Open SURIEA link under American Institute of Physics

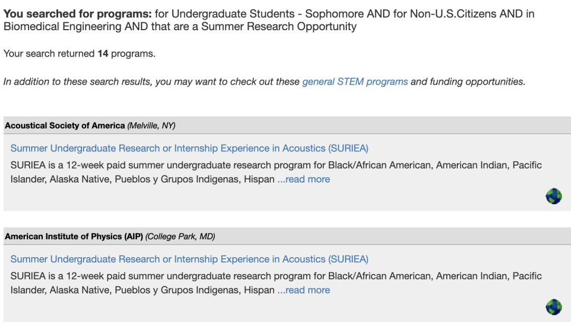189,259
